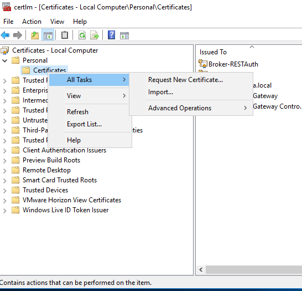
Task: Select Import... from All Tasks submenu
Action: (x=191, y=92)
